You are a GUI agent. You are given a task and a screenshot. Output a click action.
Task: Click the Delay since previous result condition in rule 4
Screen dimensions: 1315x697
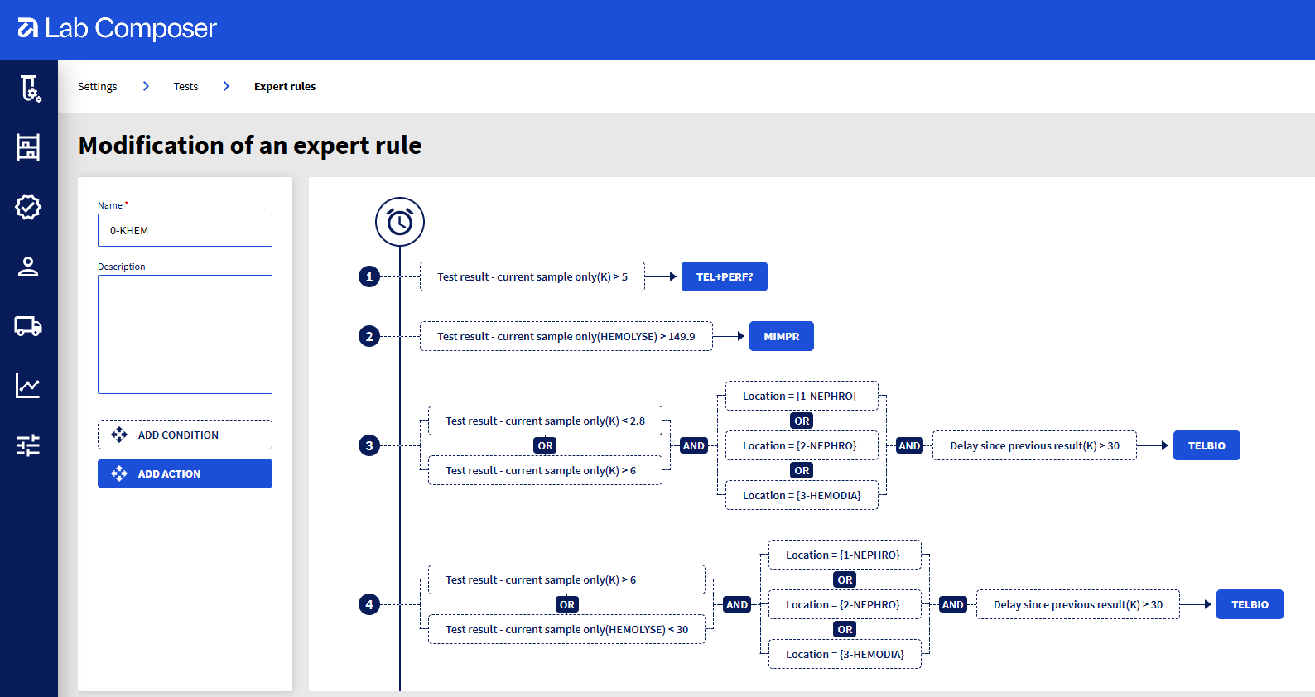click(x=1077, y=604)
